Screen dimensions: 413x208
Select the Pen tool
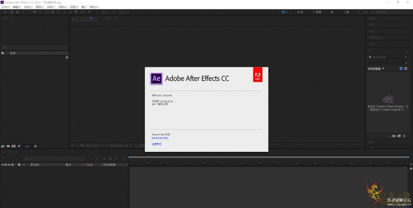(x=53, y=12)
